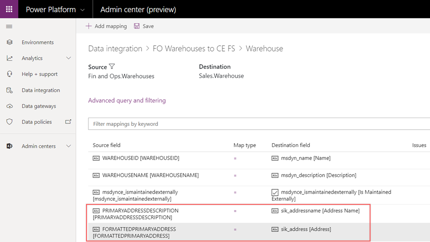Open the Power Platform dropdown arrow
Viewport: 430px width, 242px height.
tap(83, 10)
